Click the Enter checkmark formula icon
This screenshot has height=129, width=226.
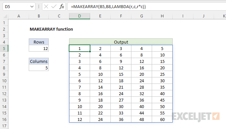(x=54, y=6)
